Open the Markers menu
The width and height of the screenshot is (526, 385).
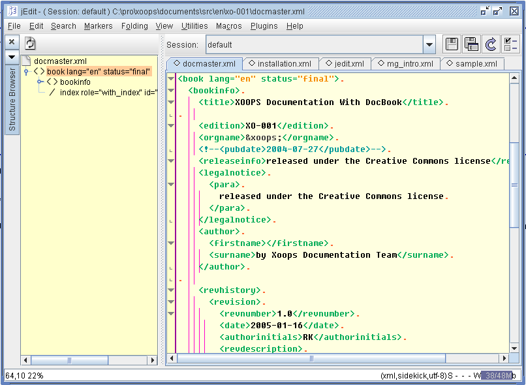pyautogui.click(x=99, y=26)
